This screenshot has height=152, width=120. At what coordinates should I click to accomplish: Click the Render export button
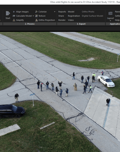tap(62, 20)
